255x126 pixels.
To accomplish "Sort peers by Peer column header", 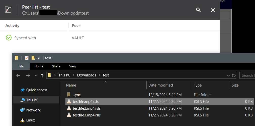I will coord(76,26).
